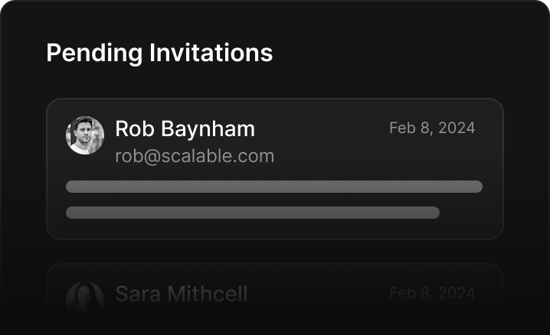Click the surname Mithcell in second card
This screenshot has height=335, width=550.
tap(208, 294)
